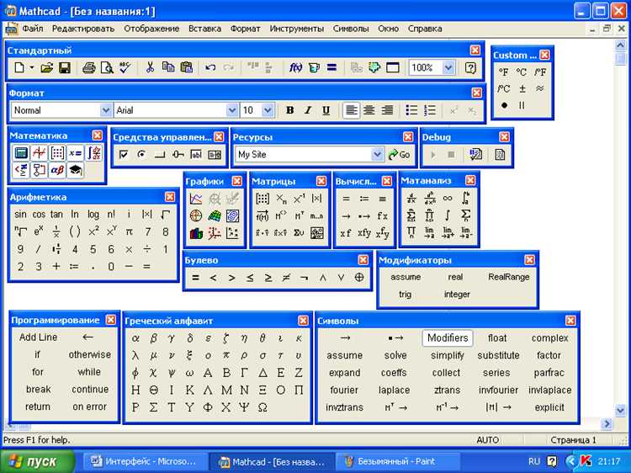This screenshot has width=631, height=473.
Task: Click the Print icon in Standard toolbar
Action: pos(89,67)
